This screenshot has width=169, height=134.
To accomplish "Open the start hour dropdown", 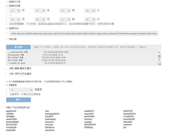I will [65, 11].
